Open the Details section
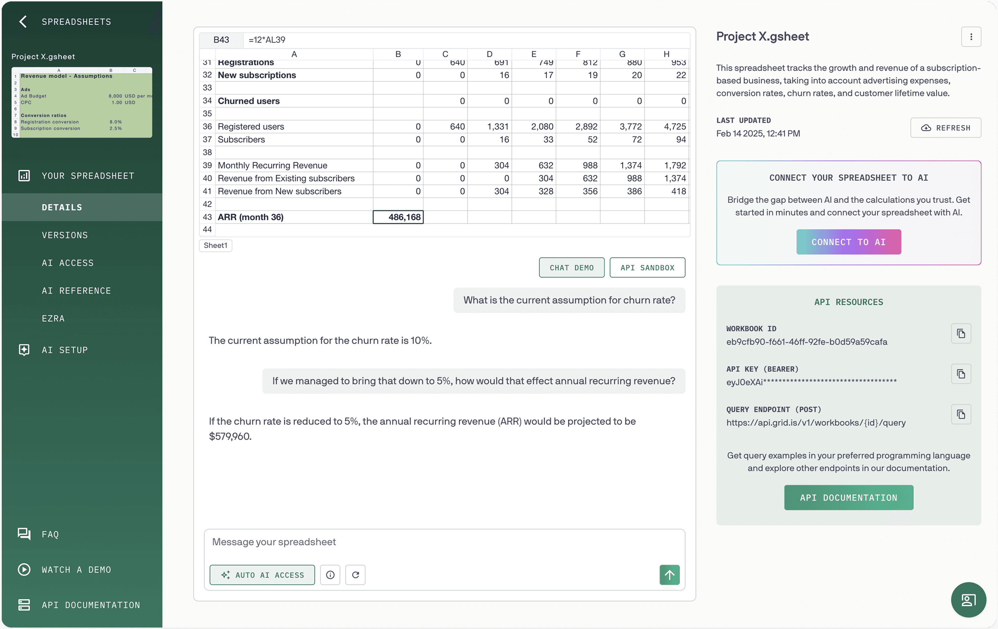This screenshot has height=629, width=998. click(82, 207)
